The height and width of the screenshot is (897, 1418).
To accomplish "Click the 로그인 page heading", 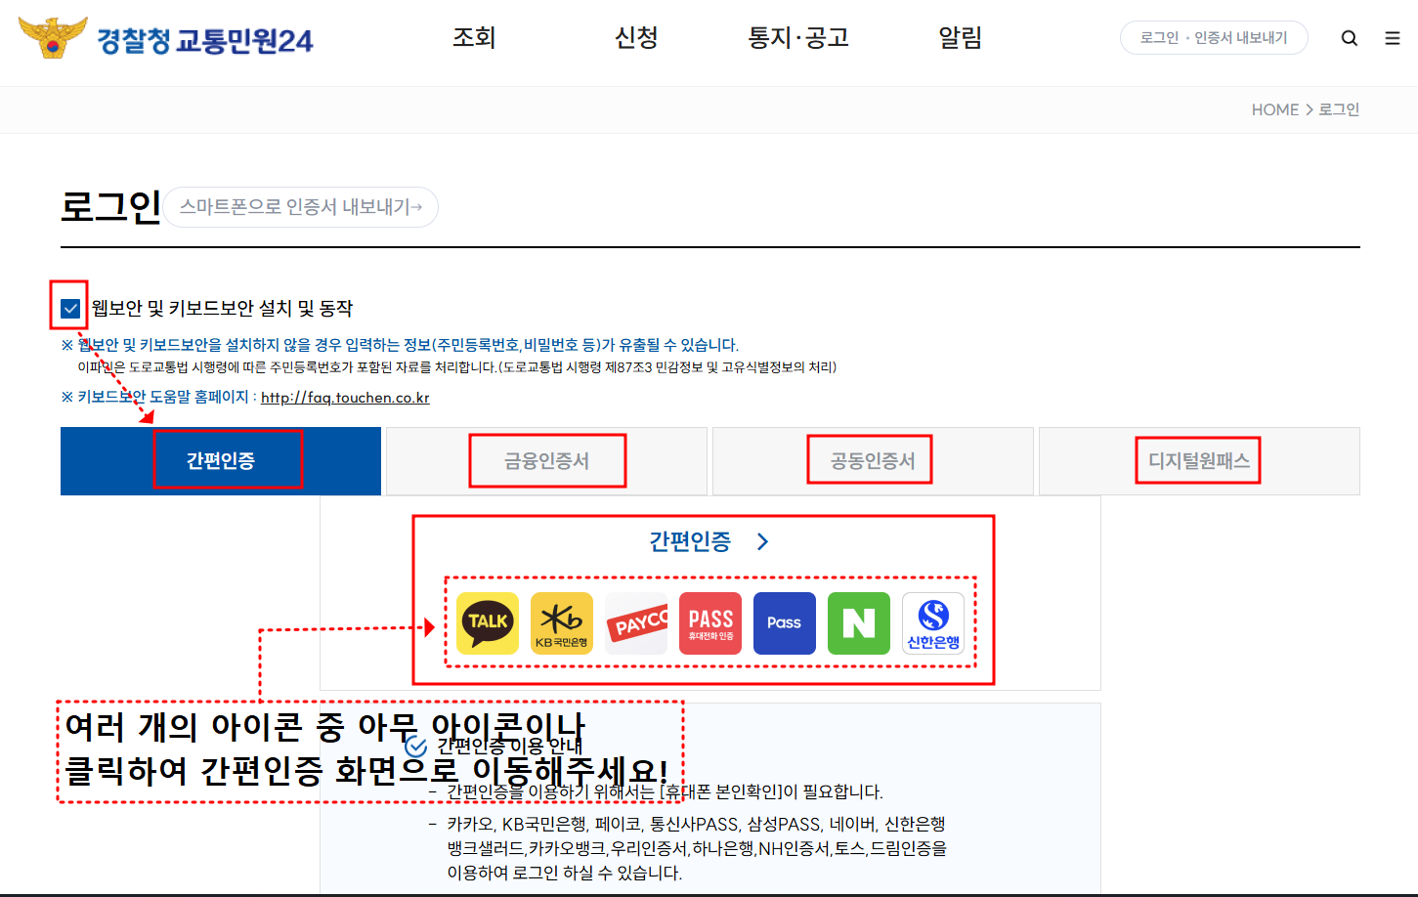I will [x=110, y=207].
